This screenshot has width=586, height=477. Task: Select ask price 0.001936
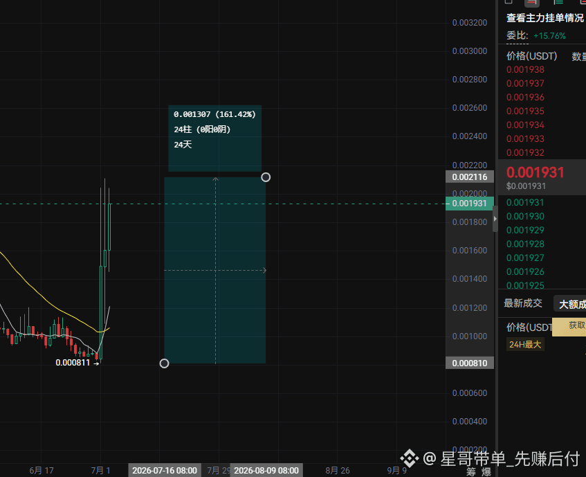[525, 97]
